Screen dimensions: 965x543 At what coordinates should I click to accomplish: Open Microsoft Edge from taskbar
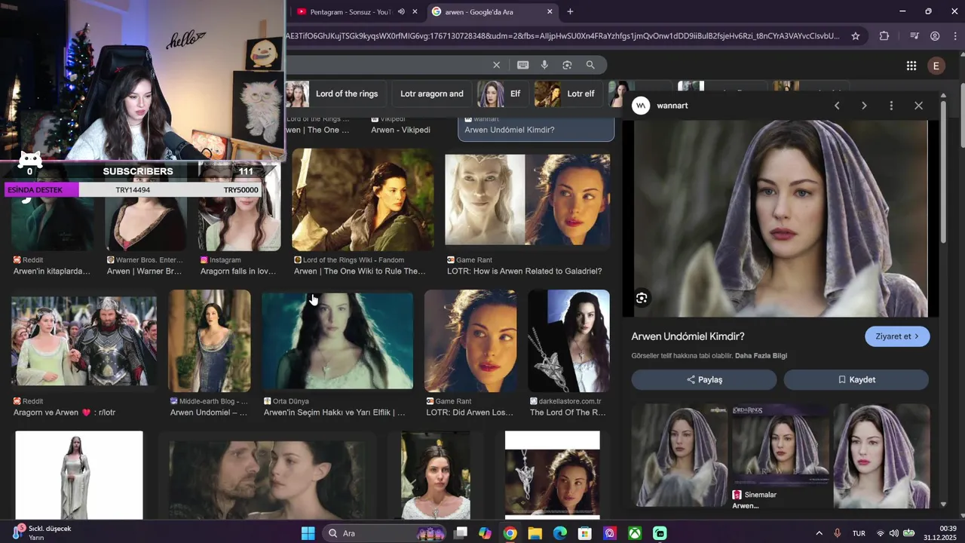559,533
